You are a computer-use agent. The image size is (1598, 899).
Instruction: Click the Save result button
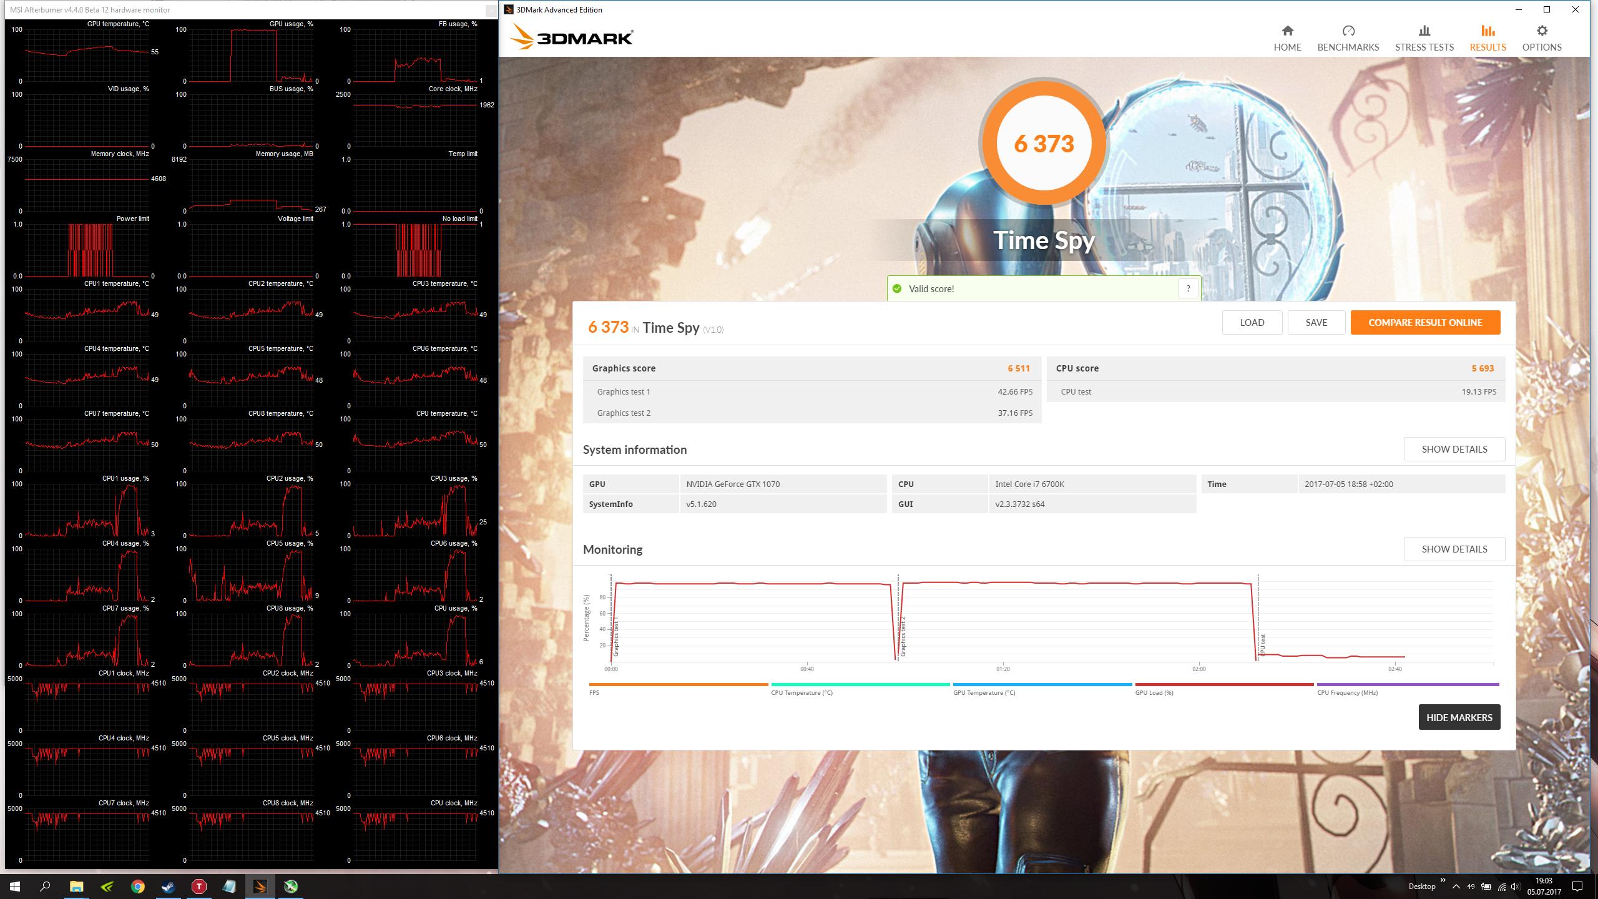click(x=1316, y=323)
